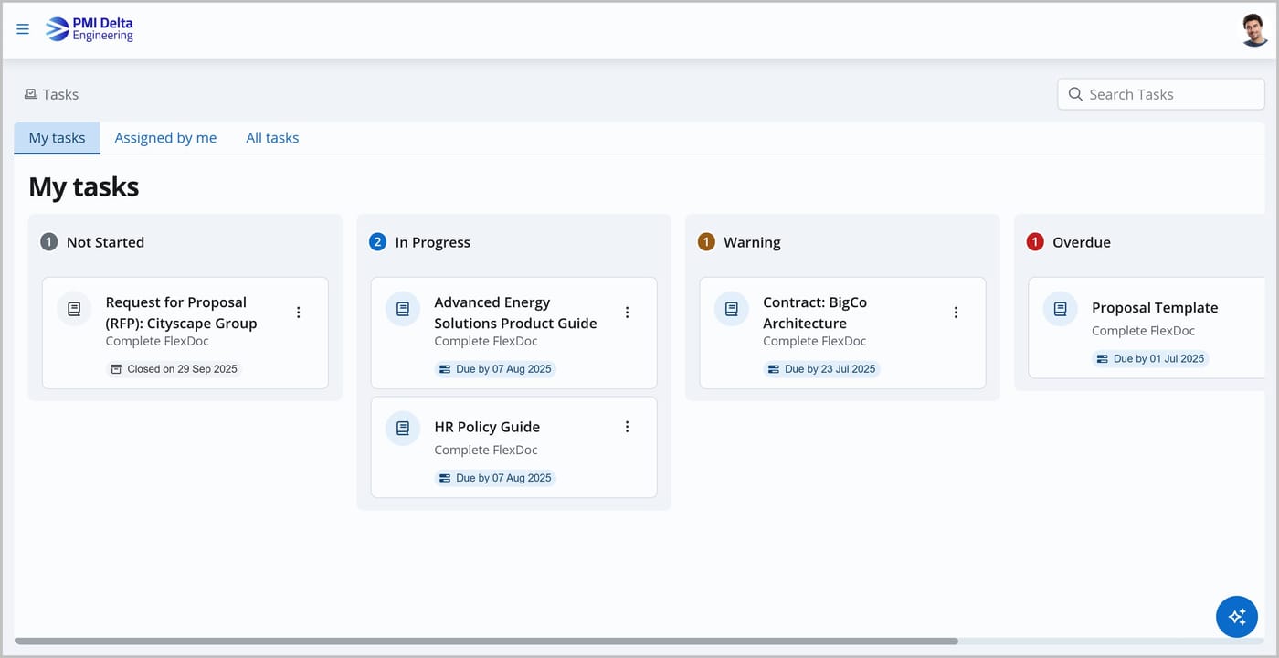This screenshot has height=658, width=1279.
Task: Click HR Policy Guide due date tag
Action: 495,478
